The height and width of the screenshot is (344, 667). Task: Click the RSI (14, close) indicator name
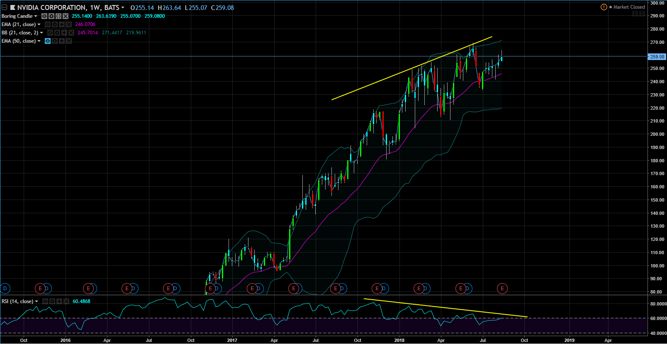(x=17, y=301)
